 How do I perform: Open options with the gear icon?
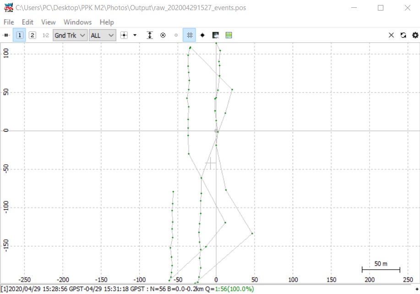click(415, 35)
